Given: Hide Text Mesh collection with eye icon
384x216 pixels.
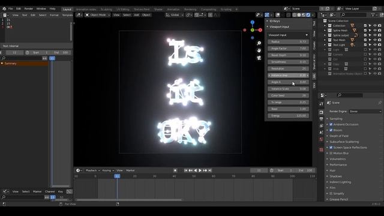Looking at the screenshot, I should pyautogui.click(x=374, y=40).
